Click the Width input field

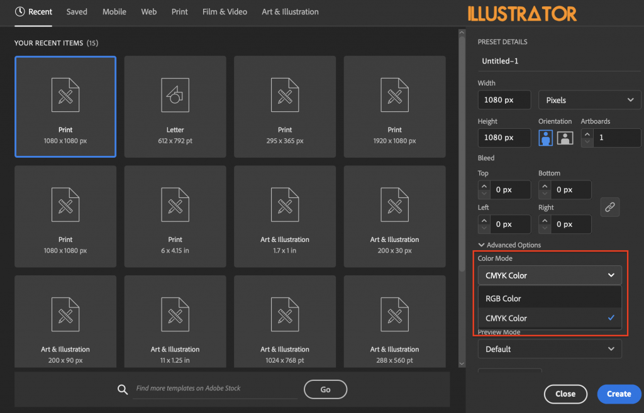pos(504,100)
